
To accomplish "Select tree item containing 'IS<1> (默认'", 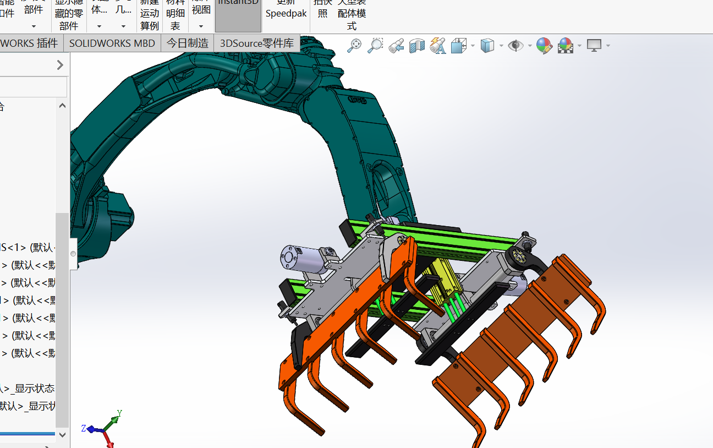I will tap(28, 248).
